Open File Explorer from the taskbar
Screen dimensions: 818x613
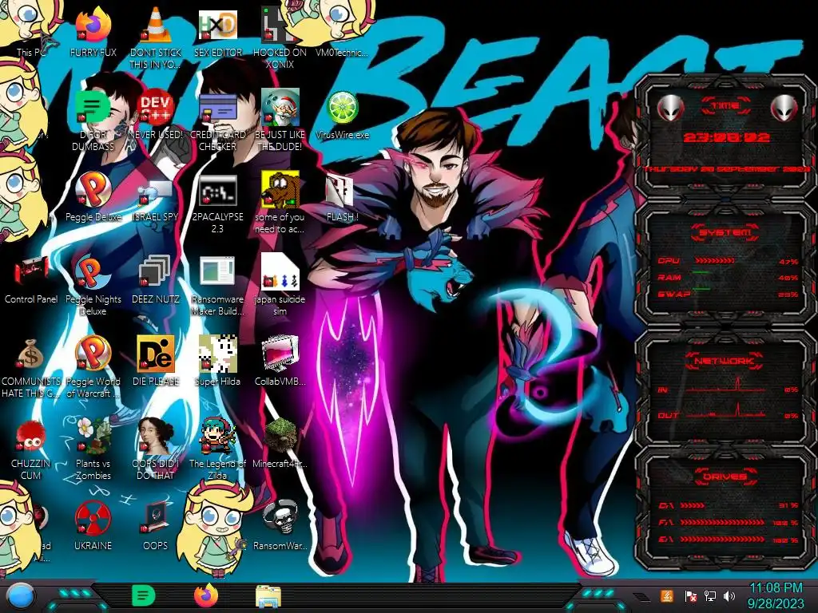268,595
